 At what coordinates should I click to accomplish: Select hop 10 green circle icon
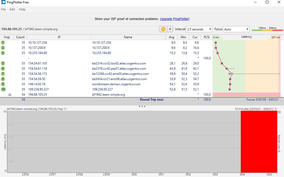tap(3, 89)
